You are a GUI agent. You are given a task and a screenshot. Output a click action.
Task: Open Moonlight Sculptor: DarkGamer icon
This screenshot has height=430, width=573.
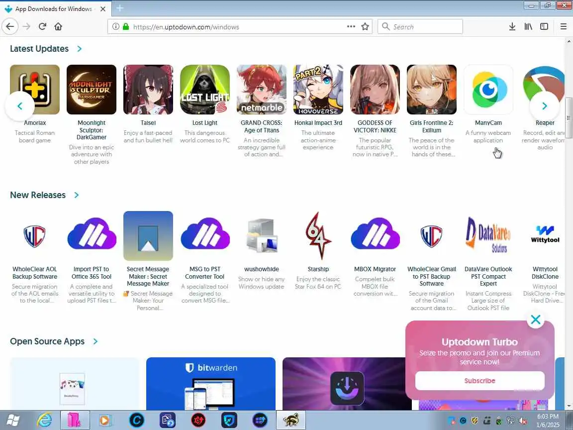pos(92,90)
